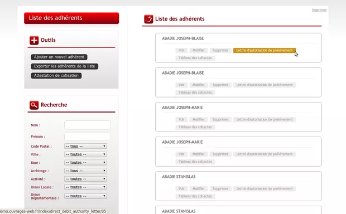The width and height of the screenshot is (346, 214).
Task: Open Tableau des collectes for ABADIE STANISLAS
Action: coord(195,196)
